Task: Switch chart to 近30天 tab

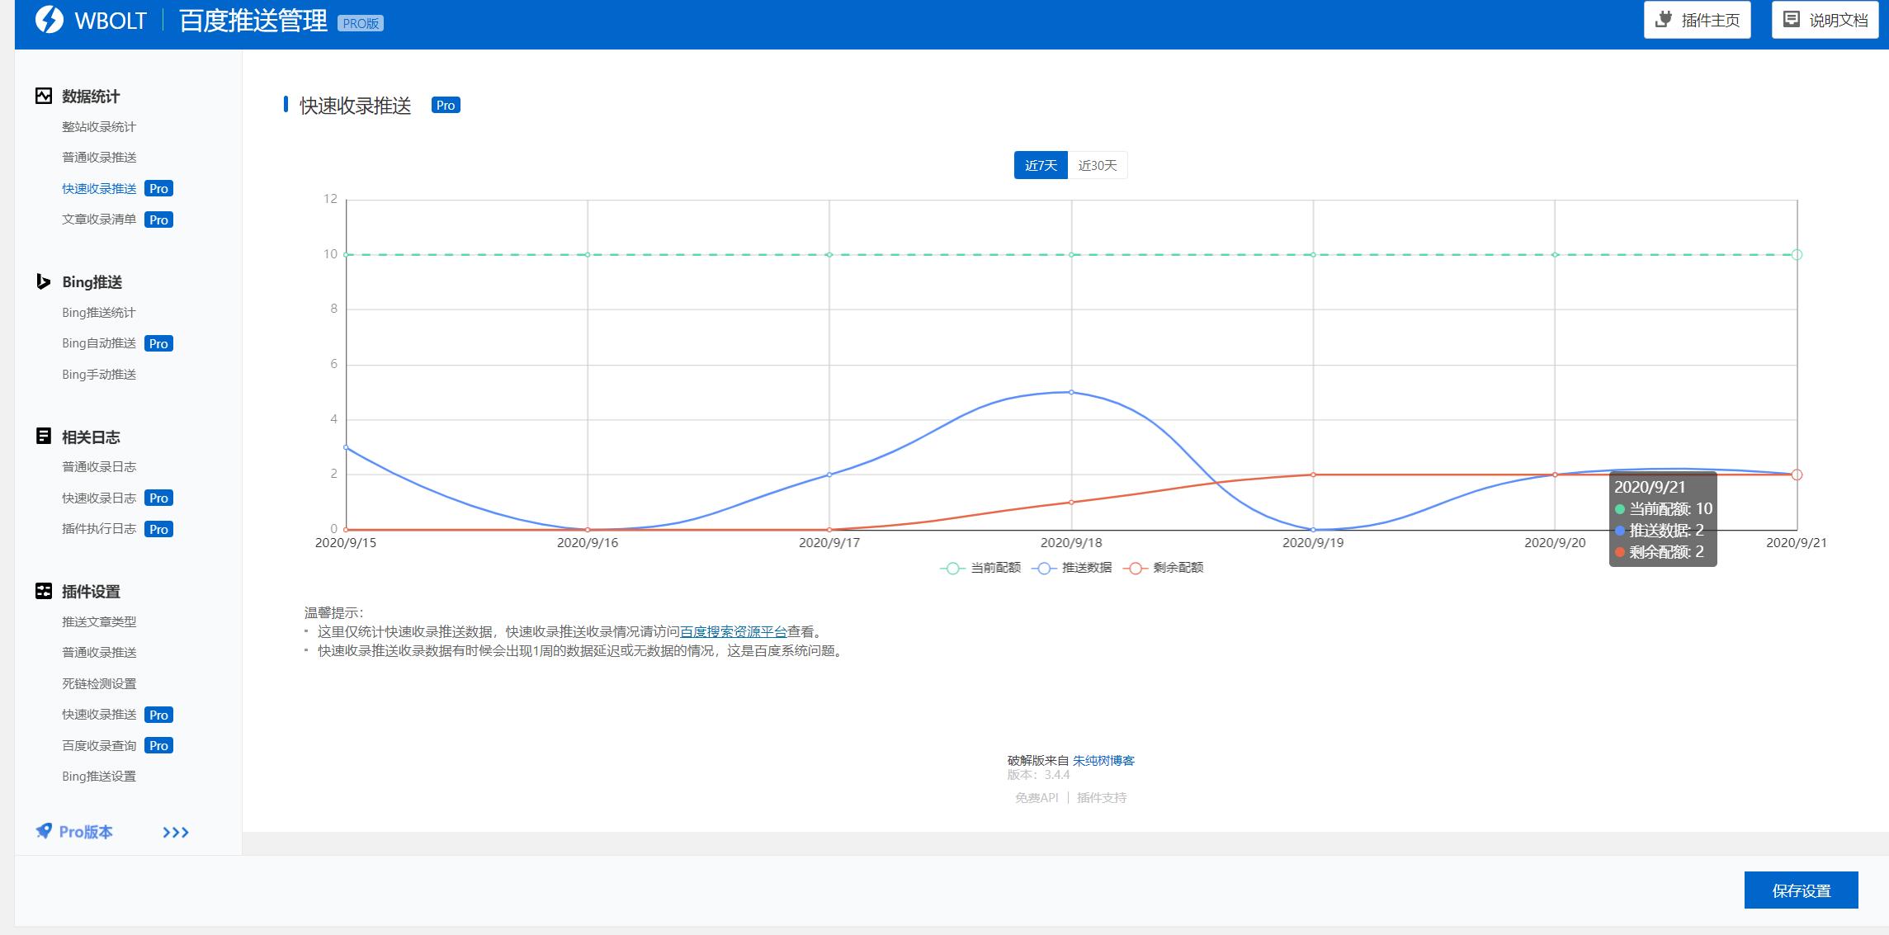Action: pyautogui.click(x=1097, y=165)
